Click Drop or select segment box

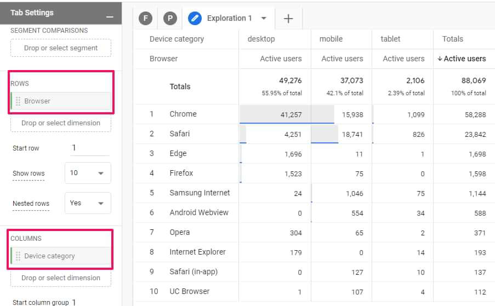tap(61, 48)
